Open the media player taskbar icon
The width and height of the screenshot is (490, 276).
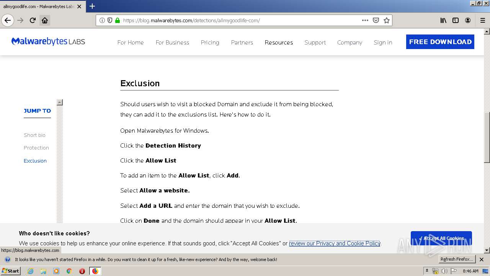[56, 271]
